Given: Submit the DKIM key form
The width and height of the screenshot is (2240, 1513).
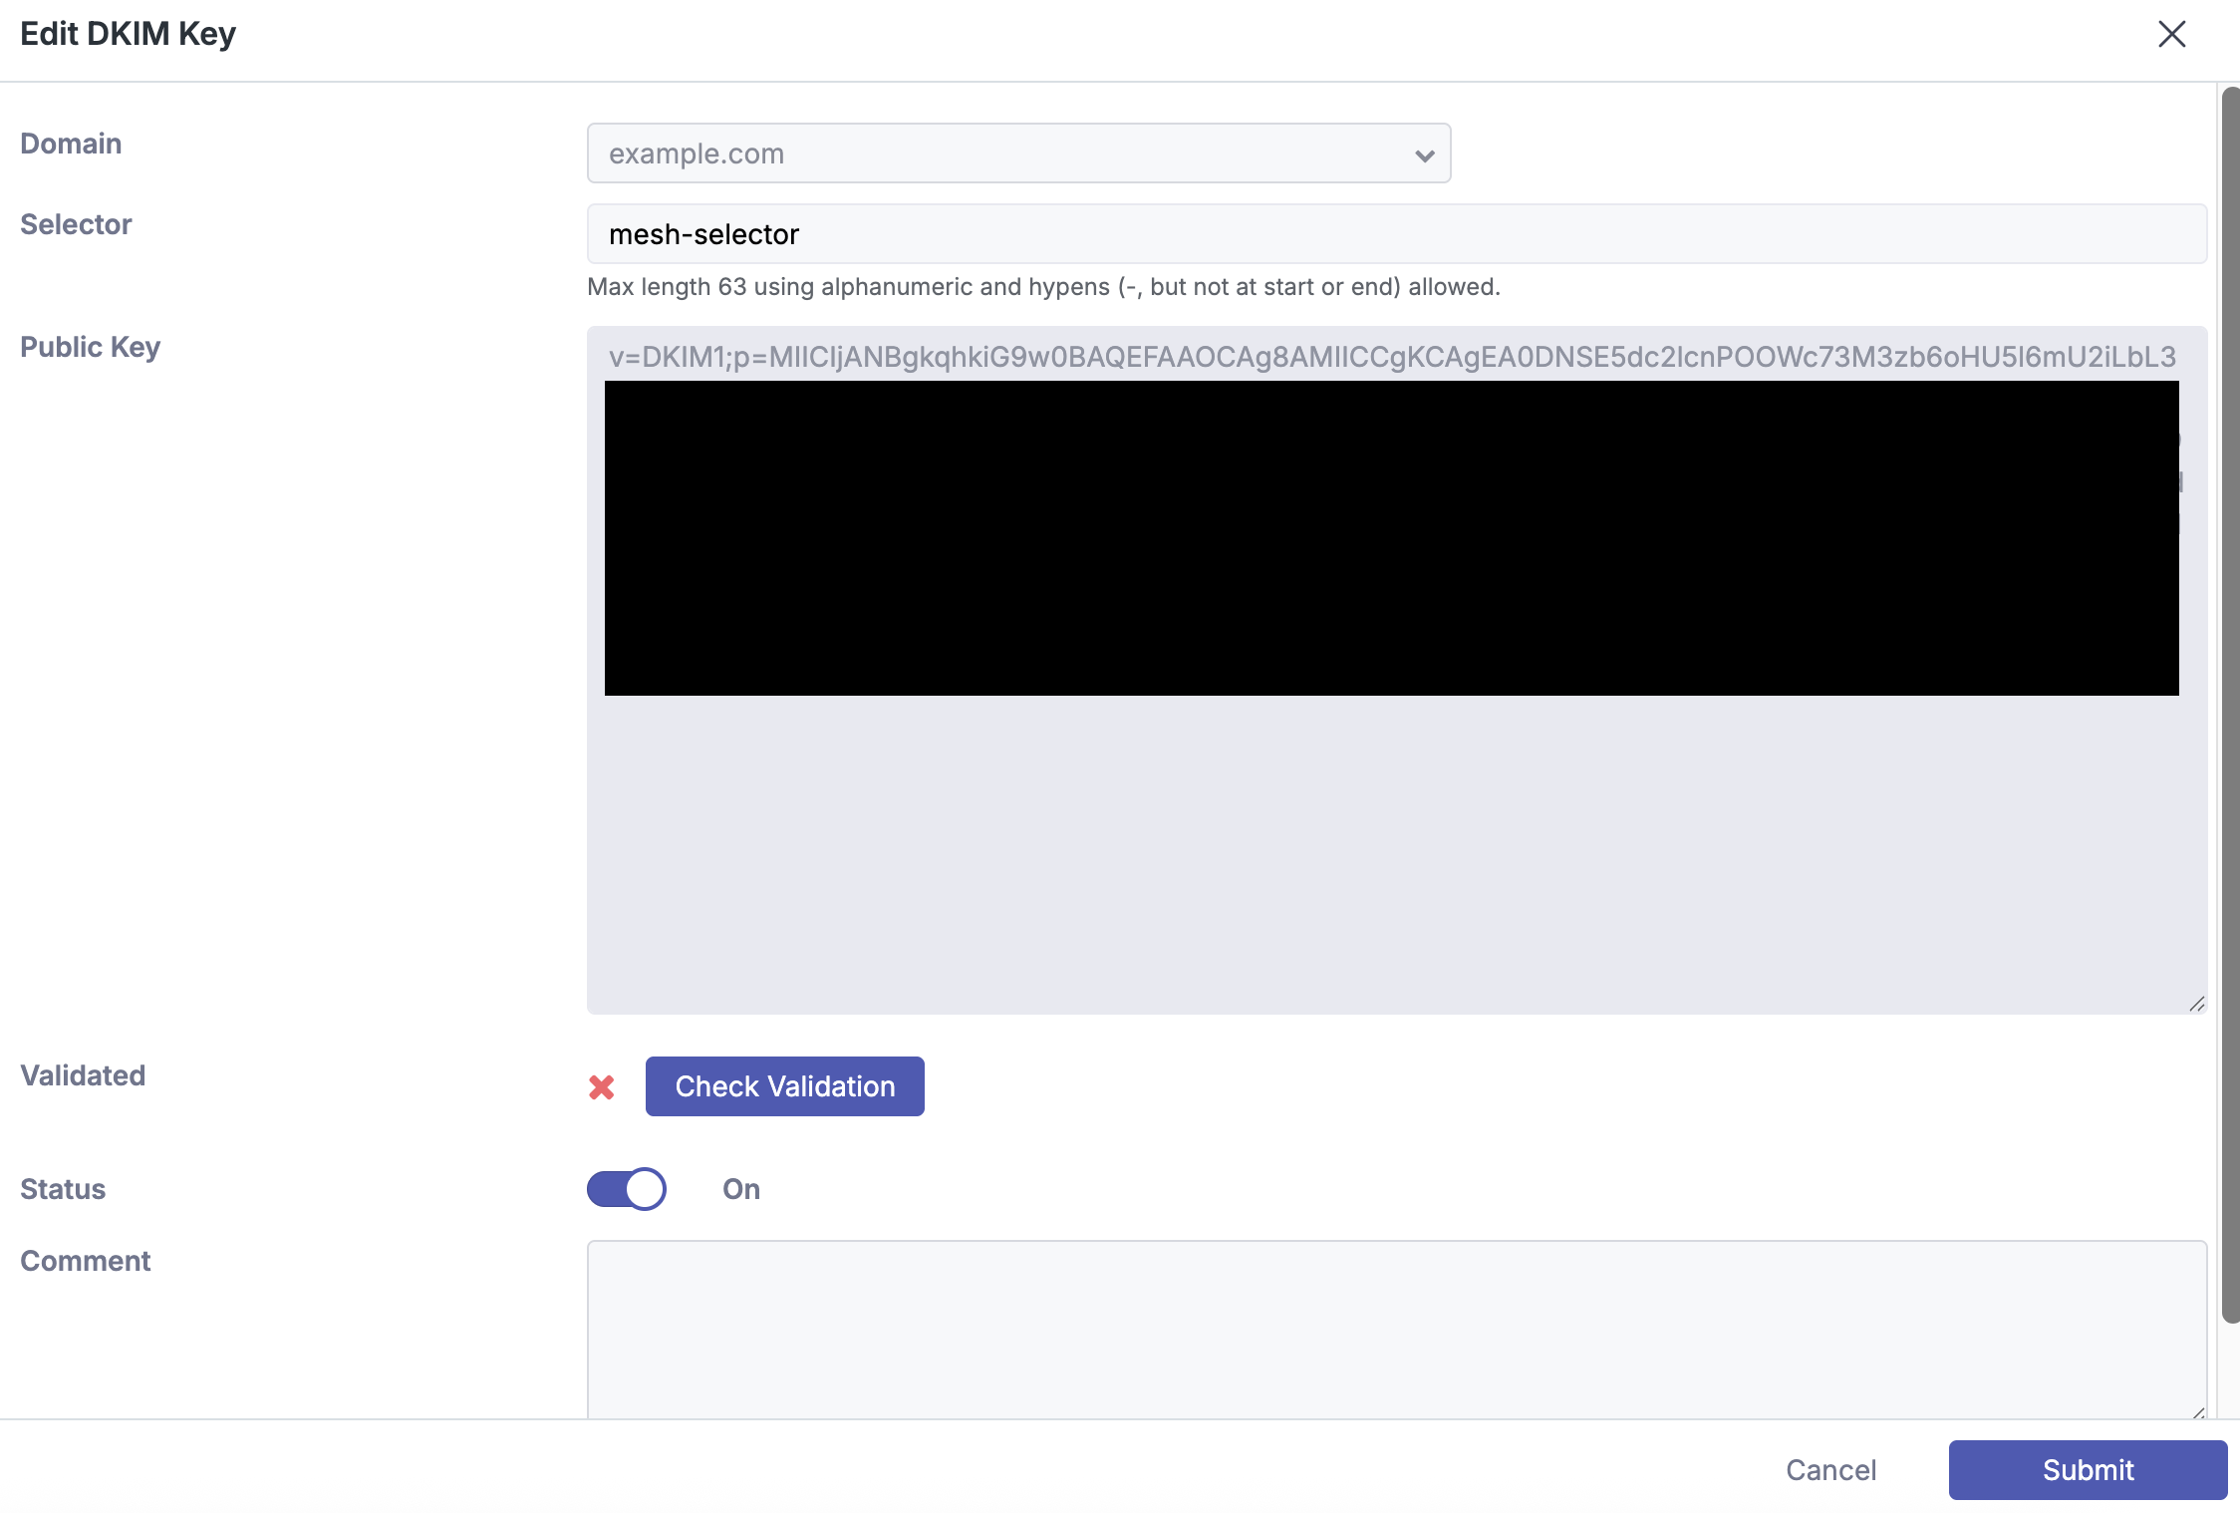Looking at the screenshot, I should [x=2088, y=1470].
